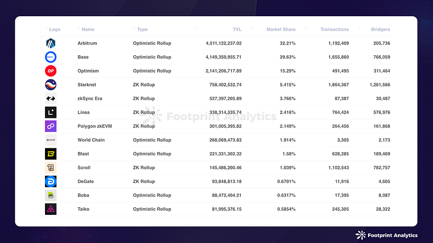Click Scroll bridgers value 782,757
Viewport: 433px width, 243px height.
[382, 168]
